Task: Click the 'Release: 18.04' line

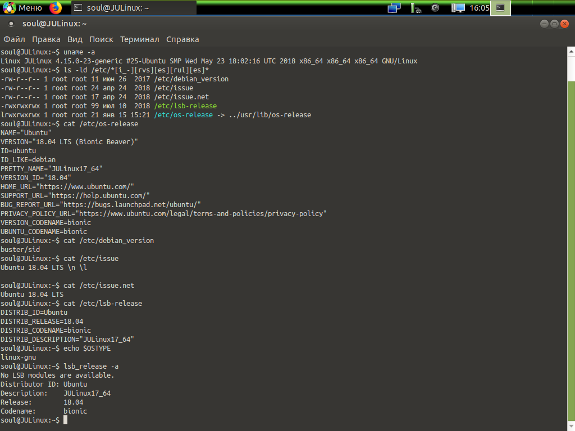Action: (x=42, y=402)
